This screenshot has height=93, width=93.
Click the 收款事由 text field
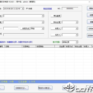[x=23, y=22]
